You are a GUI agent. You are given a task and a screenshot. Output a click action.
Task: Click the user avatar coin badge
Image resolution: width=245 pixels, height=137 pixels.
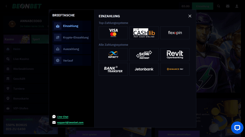tap(12, 24)
